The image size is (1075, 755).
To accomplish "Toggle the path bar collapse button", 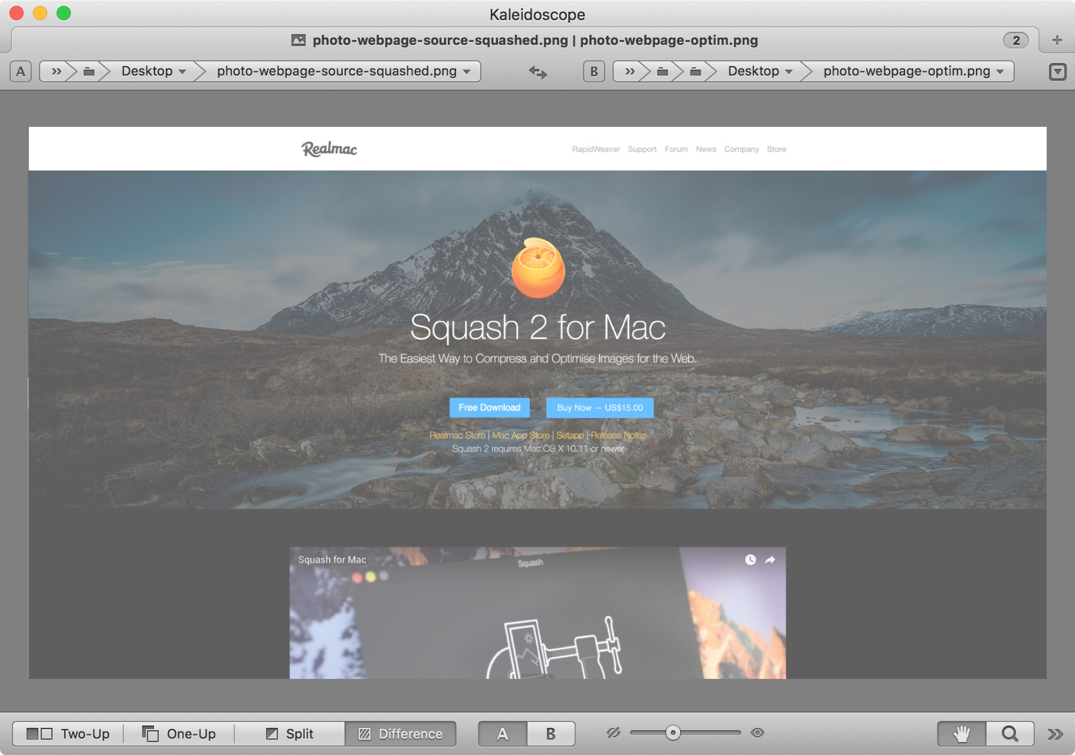I will tap(1057, 71).
